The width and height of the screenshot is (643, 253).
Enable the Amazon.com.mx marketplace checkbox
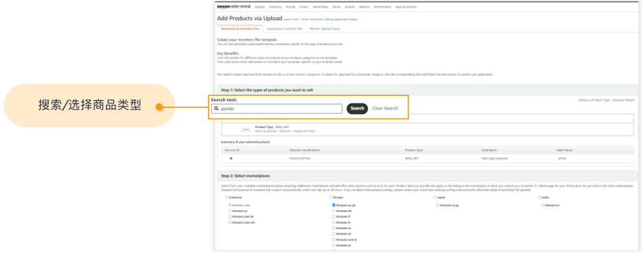tap(230, 222)
